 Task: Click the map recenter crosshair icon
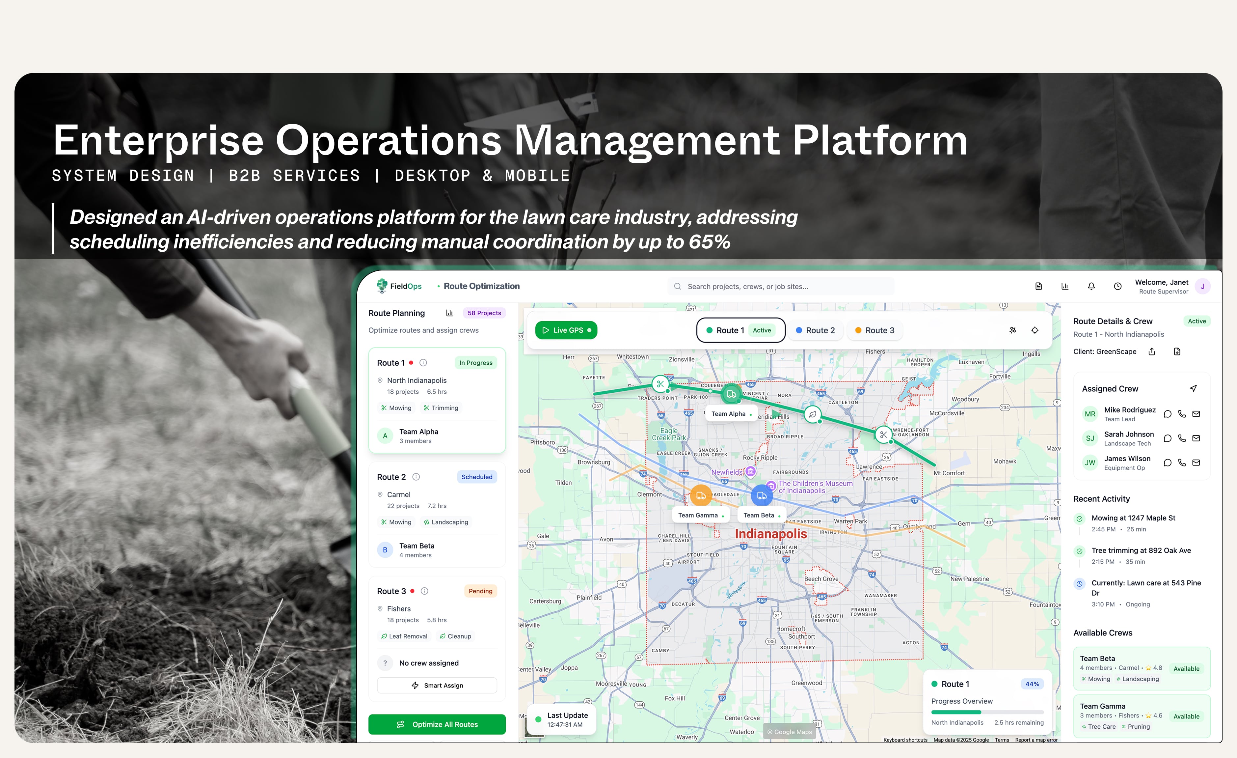point(1035,330)
